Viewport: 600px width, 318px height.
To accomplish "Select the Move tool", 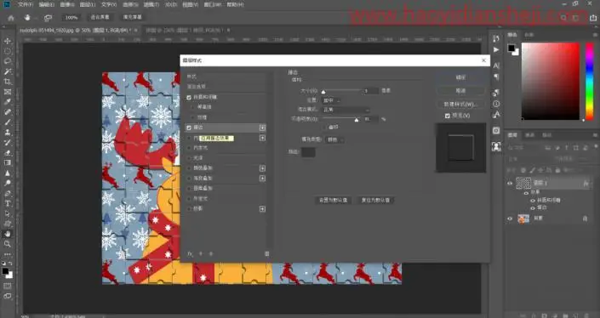I will click(8, 41).
